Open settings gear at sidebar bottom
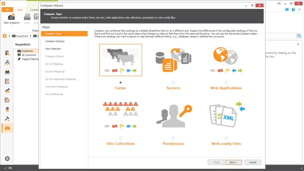This screenshot has width=304, height=171. tap(7, 159)
